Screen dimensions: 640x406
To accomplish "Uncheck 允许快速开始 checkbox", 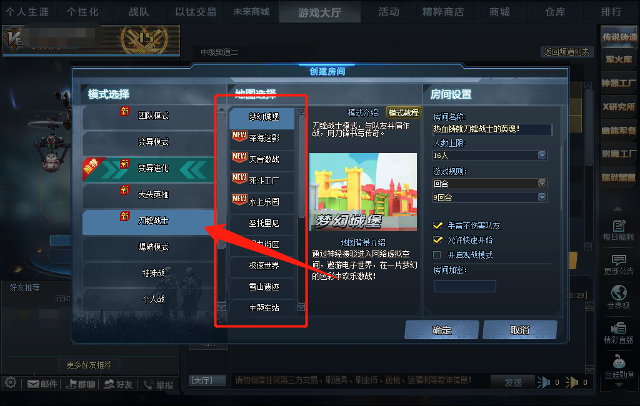I will [437, 240].
